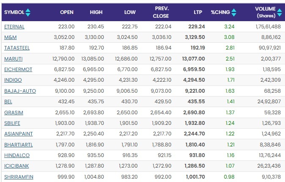Open the ETERNAL stock link

pyautogui.click(x=14, y=26)
